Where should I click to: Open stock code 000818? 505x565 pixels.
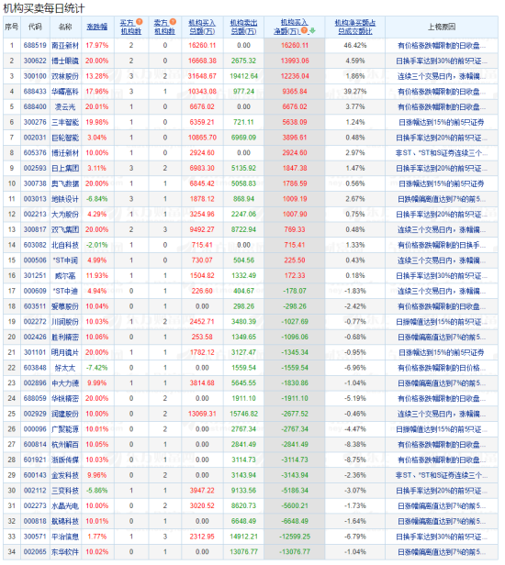click(35, 521)
